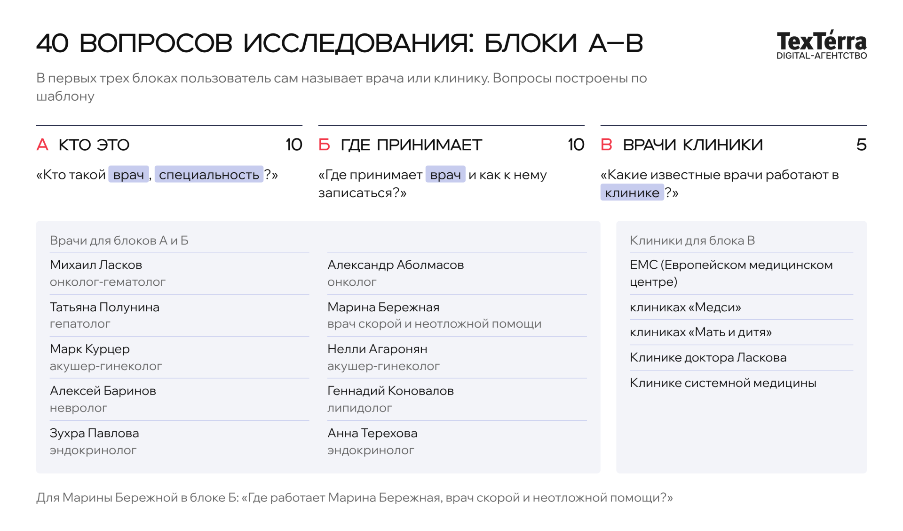Viewport: 903px width, 531px height.
Task: Click the "врач" tag in block Б question
Action: click(x=445, y=174)
